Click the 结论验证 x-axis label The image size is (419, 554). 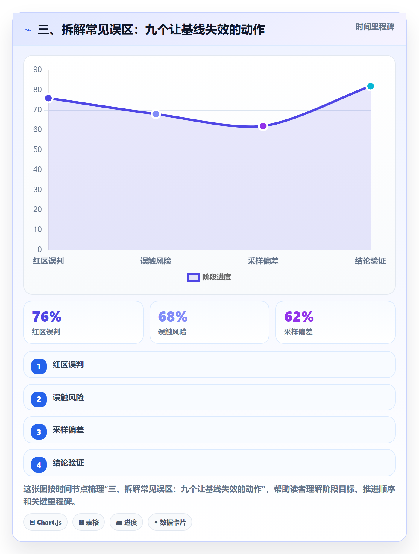pos(370,261)
